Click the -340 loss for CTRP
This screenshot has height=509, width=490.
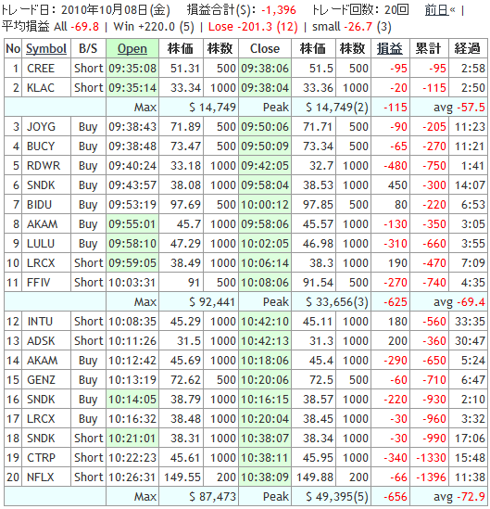coord(396,458)
